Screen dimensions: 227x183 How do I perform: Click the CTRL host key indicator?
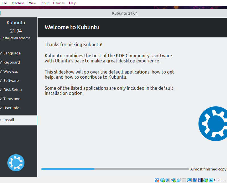click(x=217, y=180)
